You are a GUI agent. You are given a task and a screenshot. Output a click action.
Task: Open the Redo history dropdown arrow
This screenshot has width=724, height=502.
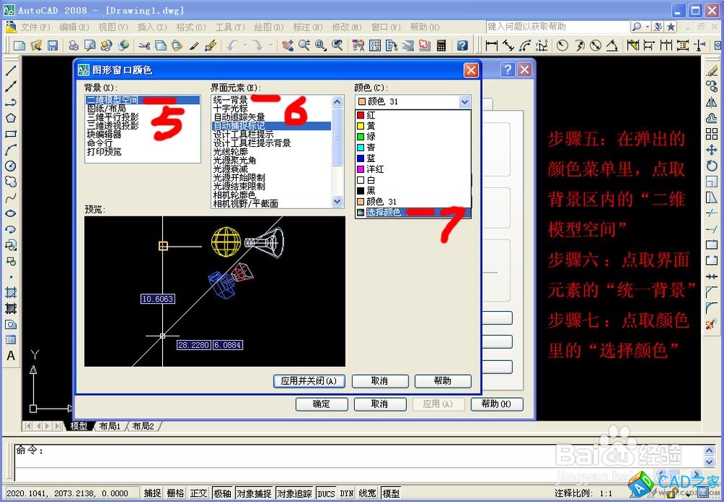click(x=271, y=46)
